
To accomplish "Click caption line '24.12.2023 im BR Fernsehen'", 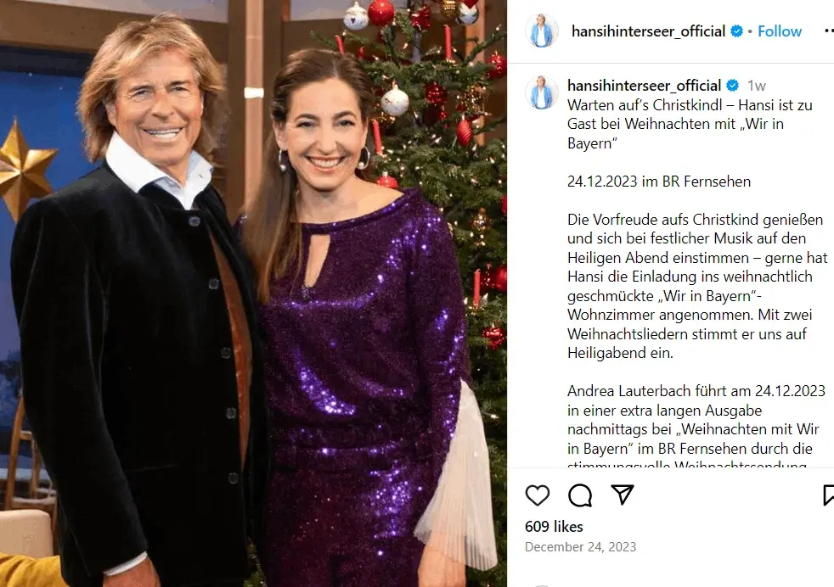I will (659, 182).
